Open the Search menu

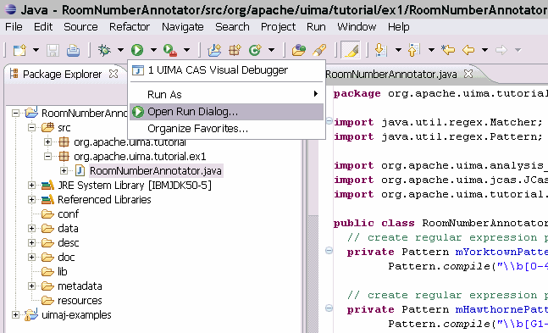pos(232,27)
